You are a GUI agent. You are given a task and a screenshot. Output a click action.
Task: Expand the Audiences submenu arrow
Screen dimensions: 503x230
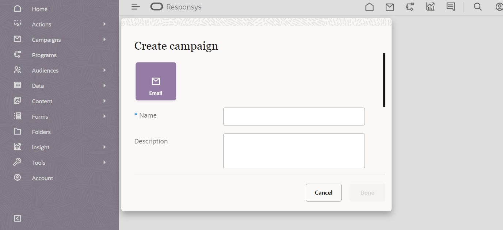(104, 70)
